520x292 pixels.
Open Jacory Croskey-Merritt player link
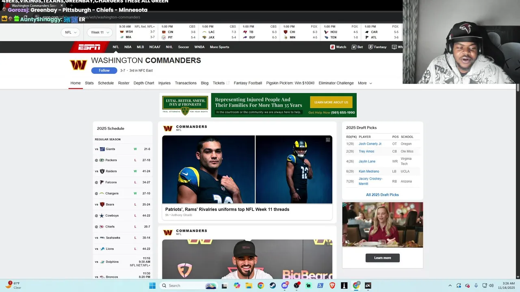click(x=370, y=181)
